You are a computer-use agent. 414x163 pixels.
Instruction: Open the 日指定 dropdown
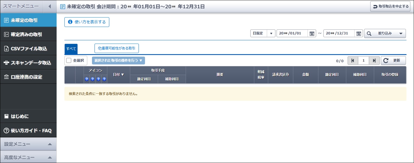pos(271,33)
